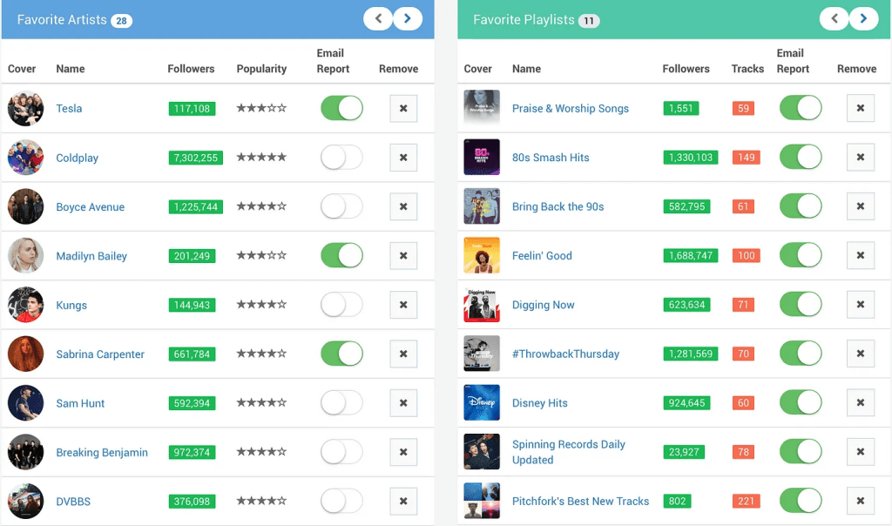Go to next page of Favorite Artists
Image resolution: width=892 pixels, height=526 pixels.
408,18
